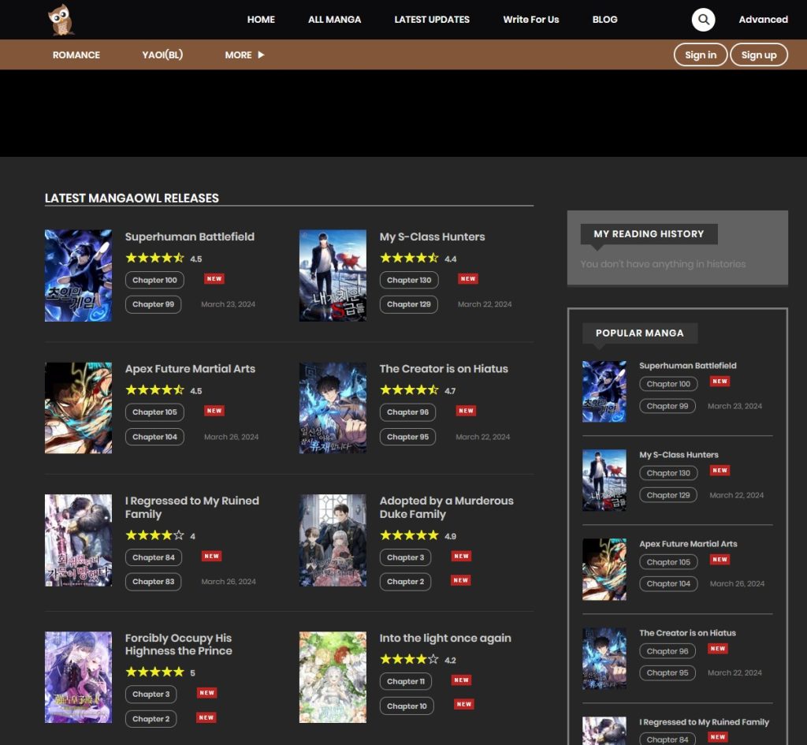
Task: Click I Regressed to My Ruined Family star rating
Action: click(154, 535)
